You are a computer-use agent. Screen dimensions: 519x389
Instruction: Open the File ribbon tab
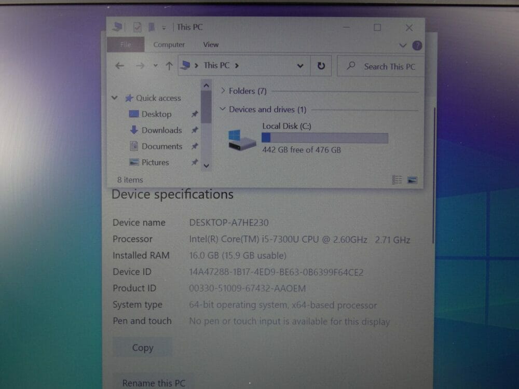point(126,44)
